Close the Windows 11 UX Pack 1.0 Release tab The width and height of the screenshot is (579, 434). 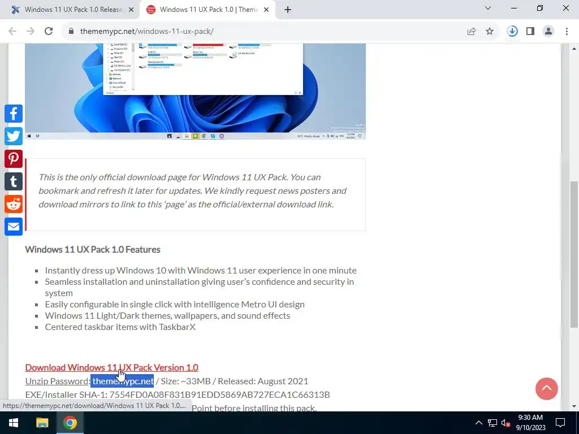[x=131, y=10]
